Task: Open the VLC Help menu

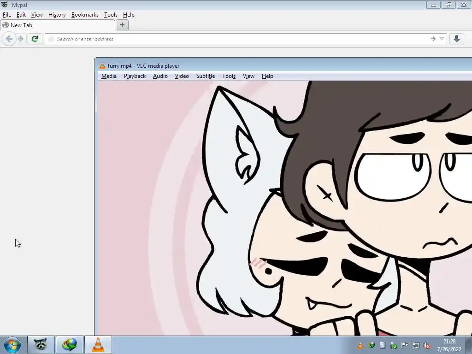Action: pyautogui.click(x=267, y=76)
